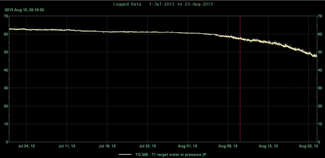Click the '70' label on the right axis
This screenshot has height=158, width=325.
320,16
